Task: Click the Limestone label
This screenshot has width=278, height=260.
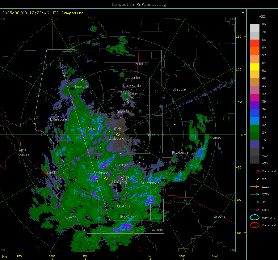Action: [x=58, y=119]
